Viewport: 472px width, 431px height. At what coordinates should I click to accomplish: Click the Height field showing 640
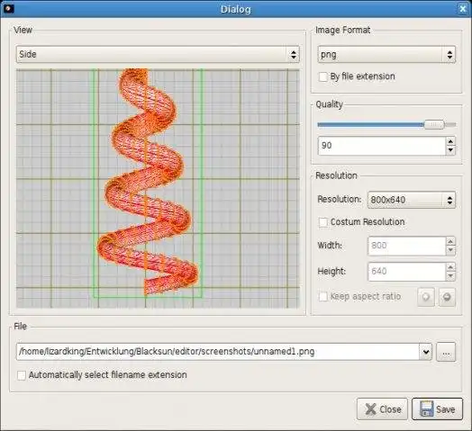point(406,272)
